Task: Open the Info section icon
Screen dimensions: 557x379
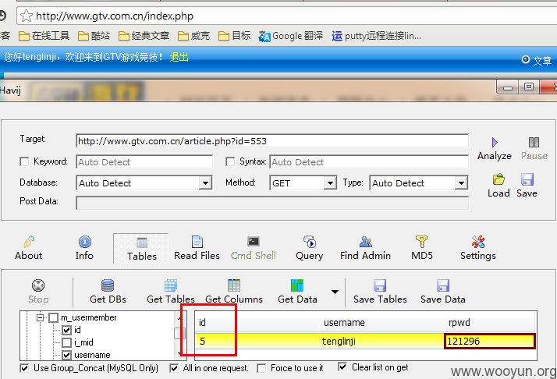Action: pos(84,242)
